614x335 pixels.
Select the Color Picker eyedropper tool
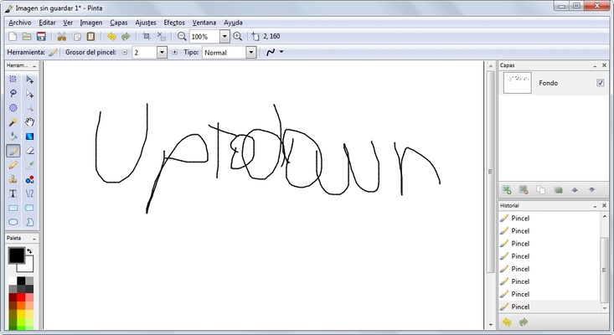pyautogui.click(x=29, y=165)
